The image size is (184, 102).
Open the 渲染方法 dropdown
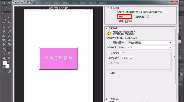point(128,58)
